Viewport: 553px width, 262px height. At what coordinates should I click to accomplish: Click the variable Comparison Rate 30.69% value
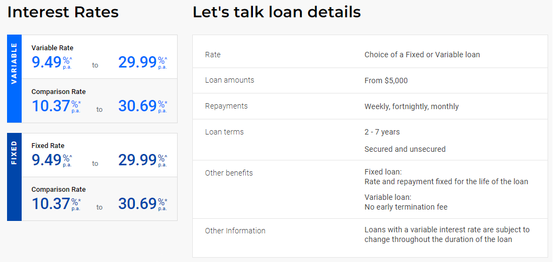pos(143,106)
